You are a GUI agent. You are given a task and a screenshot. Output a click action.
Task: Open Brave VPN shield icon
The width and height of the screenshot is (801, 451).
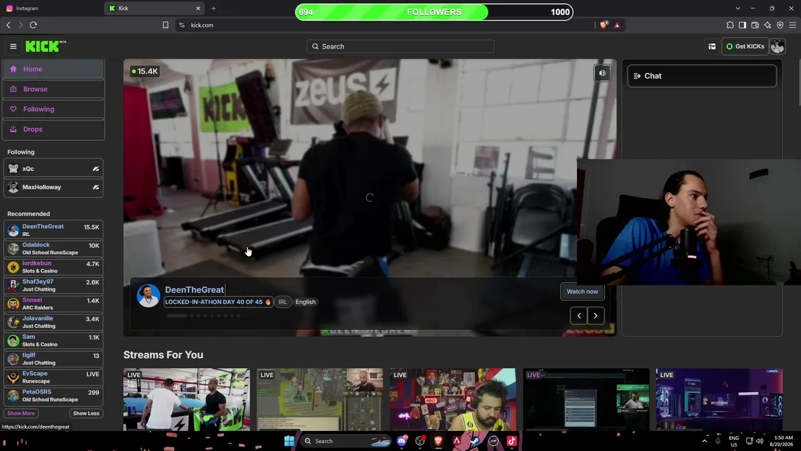pos(780,25)
